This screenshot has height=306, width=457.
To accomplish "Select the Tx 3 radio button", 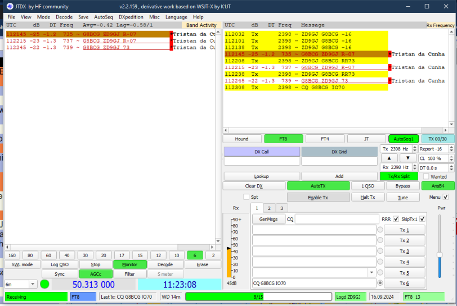I will (380, 251).
